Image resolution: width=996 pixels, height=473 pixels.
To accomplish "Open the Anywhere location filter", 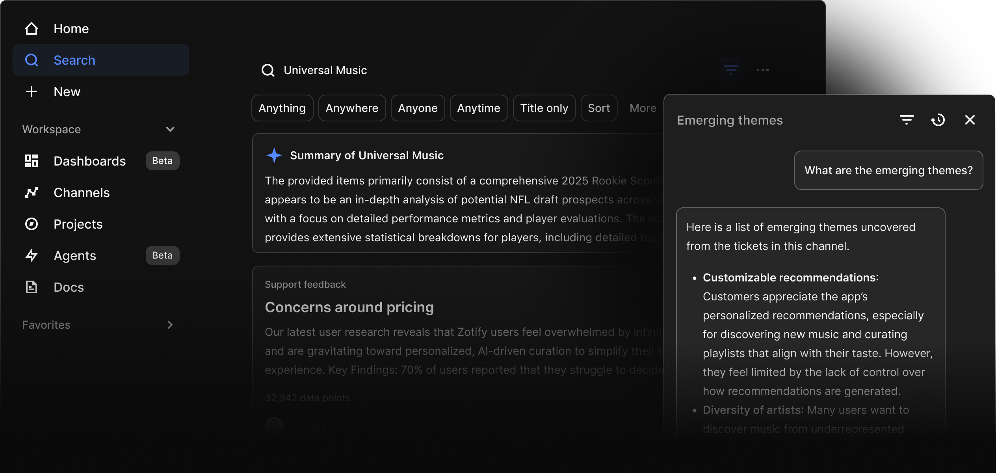I will pyautogui.click(x=352, y=108).
